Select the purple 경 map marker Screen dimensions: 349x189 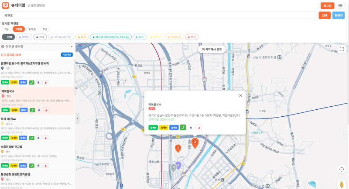pyautogui.click(x=178, y=165)
